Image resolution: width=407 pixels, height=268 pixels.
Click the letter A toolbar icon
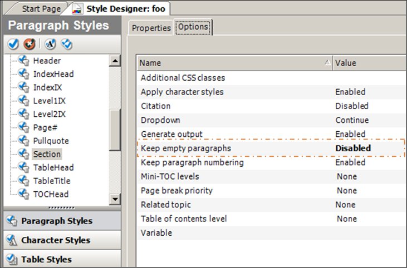(50, 44)
